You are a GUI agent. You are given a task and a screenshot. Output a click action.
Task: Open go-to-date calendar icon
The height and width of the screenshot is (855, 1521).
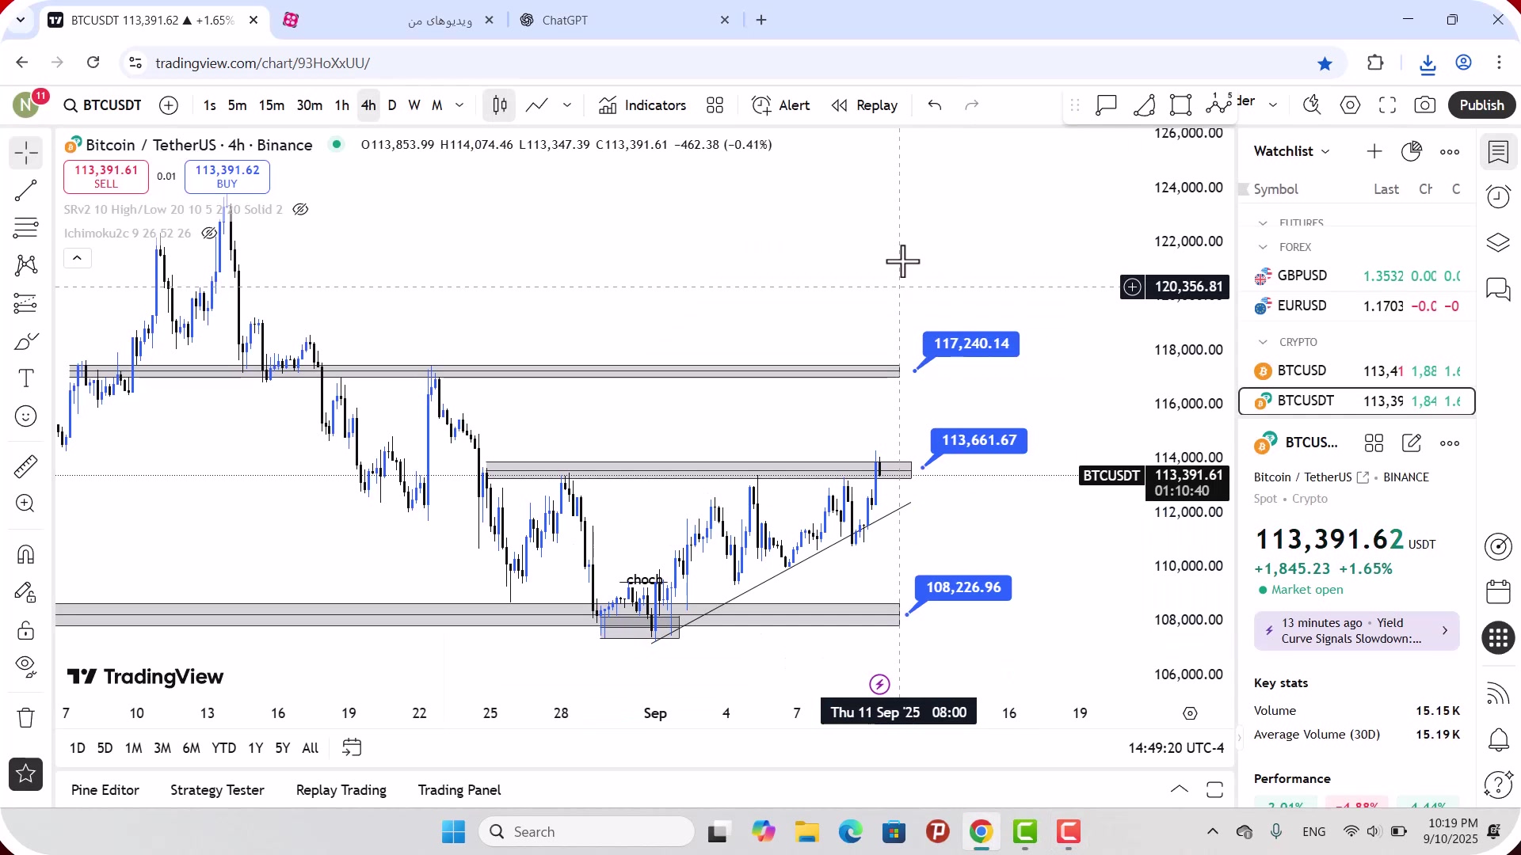coord(352,748)
